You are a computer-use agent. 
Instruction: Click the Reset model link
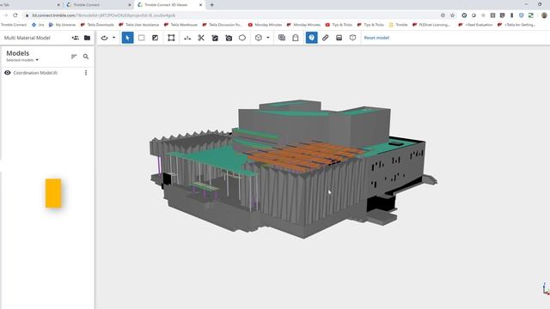tap(376, 38)
